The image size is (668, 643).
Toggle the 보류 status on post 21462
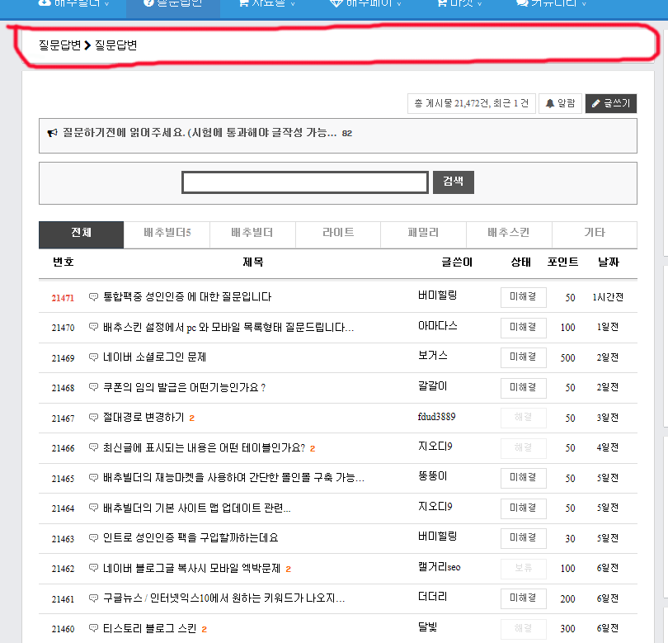coord(523,569)
